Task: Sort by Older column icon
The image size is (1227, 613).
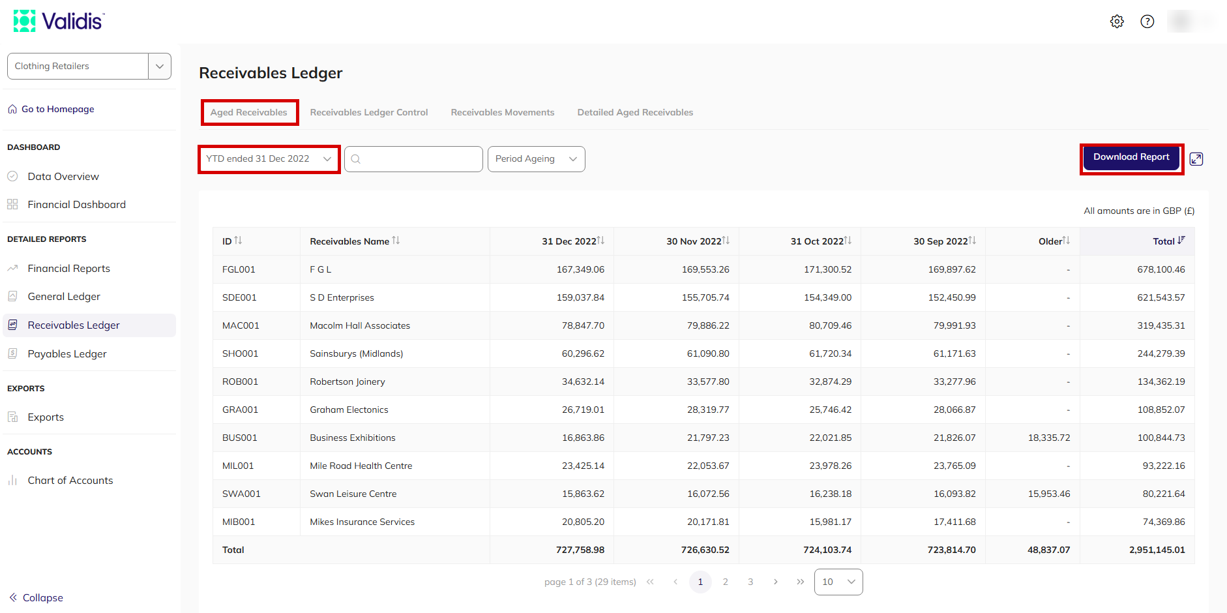Action: click(1066, 241)
